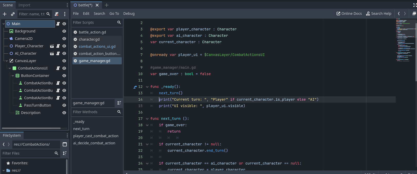Click the Add Child Node plus icon

[5, 14]
